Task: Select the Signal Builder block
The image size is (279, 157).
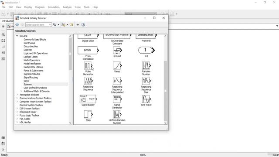Action: tap(88, 99)
